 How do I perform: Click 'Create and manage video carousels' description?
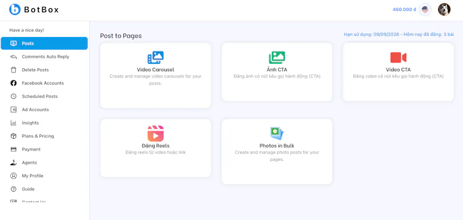pos(156,80)
